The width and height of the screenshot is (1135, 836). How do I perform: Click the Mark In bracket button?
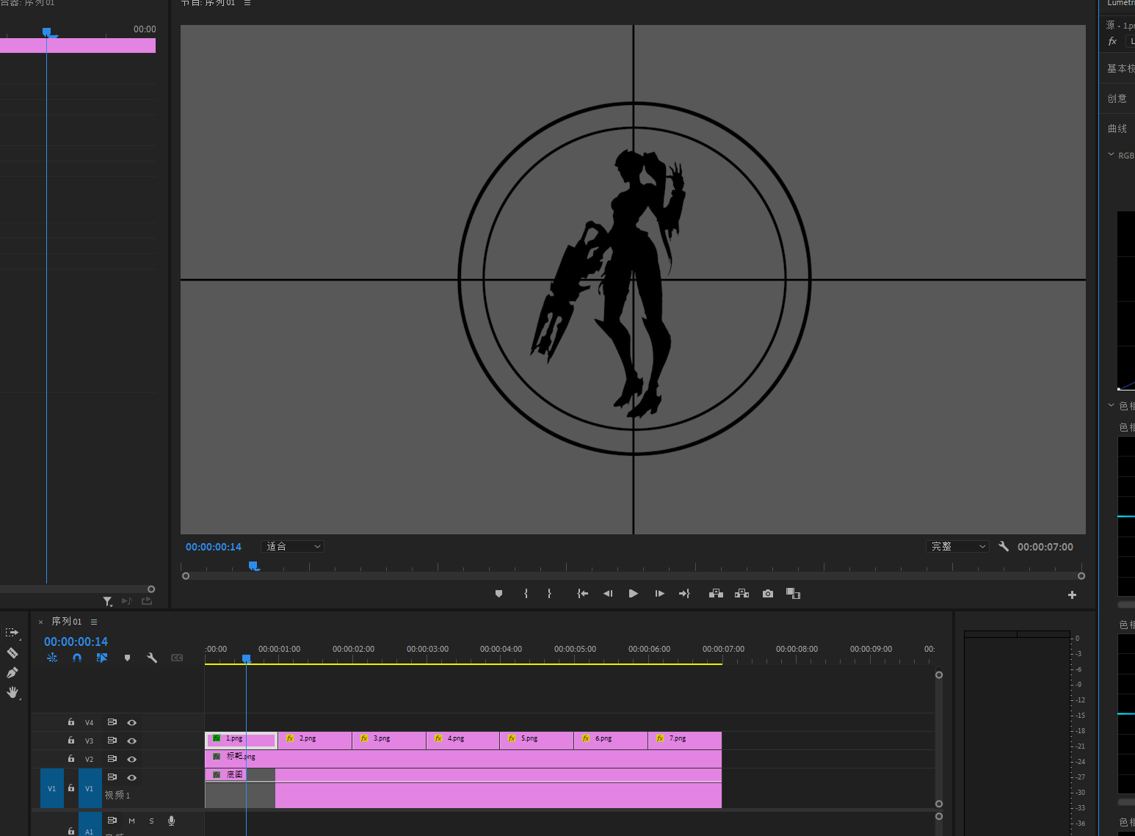[x=526, y=594]
